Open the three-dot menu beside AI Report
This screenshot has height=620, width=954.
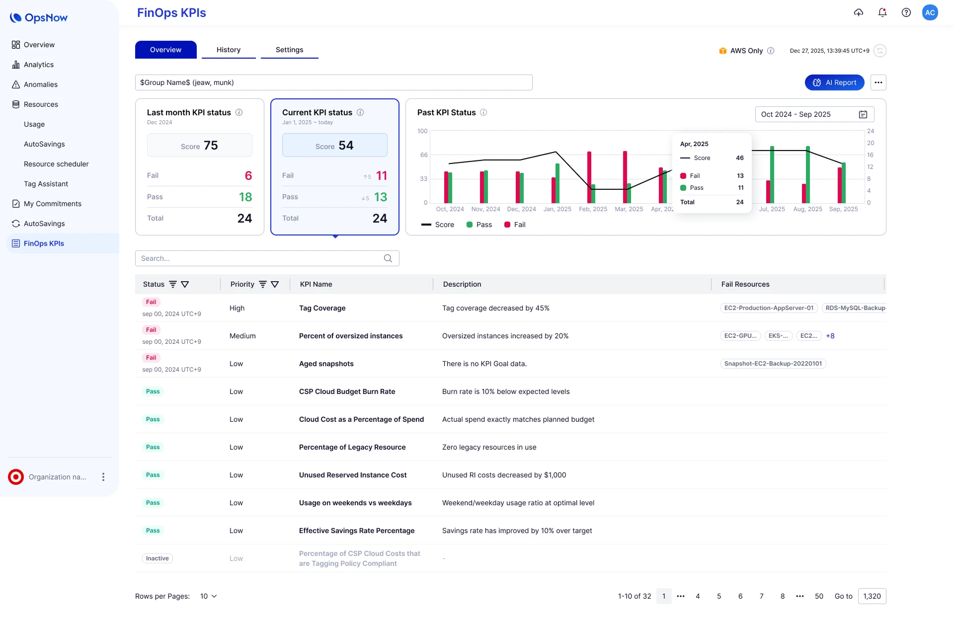878,82
